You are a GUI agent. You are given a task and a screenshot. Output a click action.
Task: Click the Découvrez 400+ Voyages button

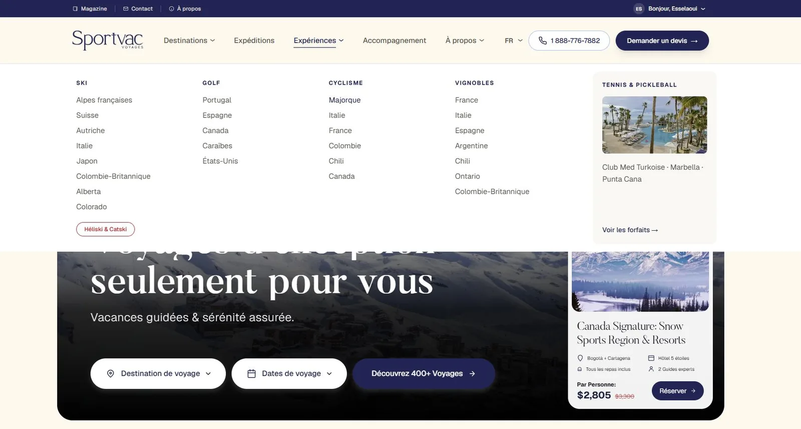point(424,373)
